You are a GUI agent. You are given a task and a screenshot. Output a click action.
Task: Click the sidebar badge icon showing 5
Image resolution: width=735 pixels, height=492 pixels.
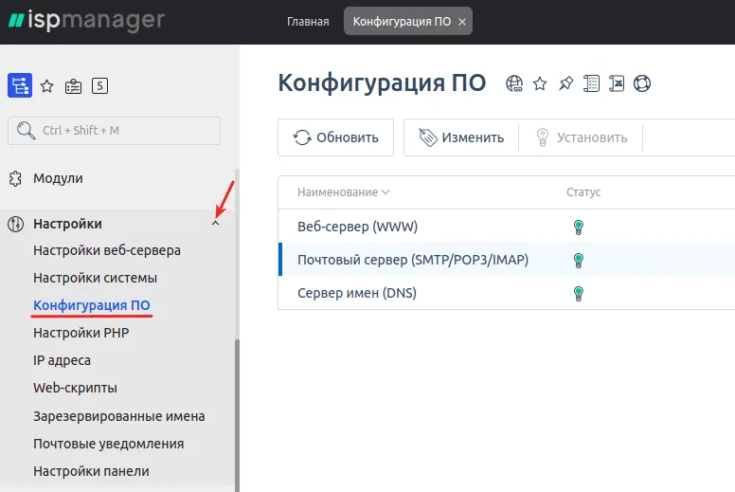99,86
